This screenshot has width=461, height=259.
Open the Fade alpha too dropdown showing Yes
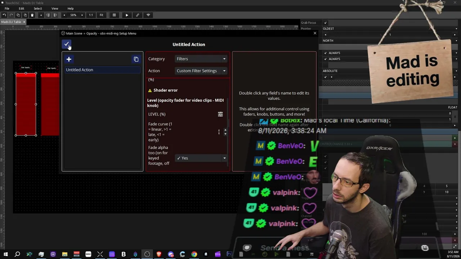[x=201, y=158]
